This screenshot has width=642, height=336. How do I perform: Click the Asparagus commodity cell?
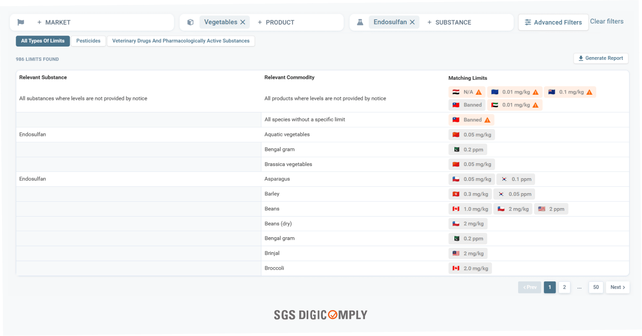[x=277, y=179]
